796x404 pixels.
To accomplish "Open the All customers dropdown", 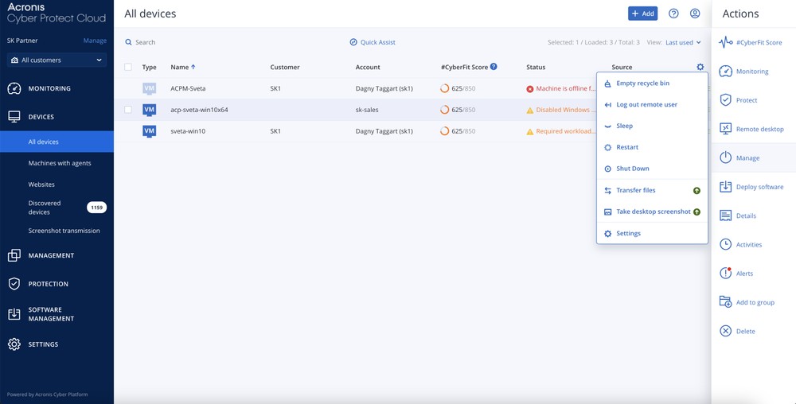I will click(x=57, y=60).
